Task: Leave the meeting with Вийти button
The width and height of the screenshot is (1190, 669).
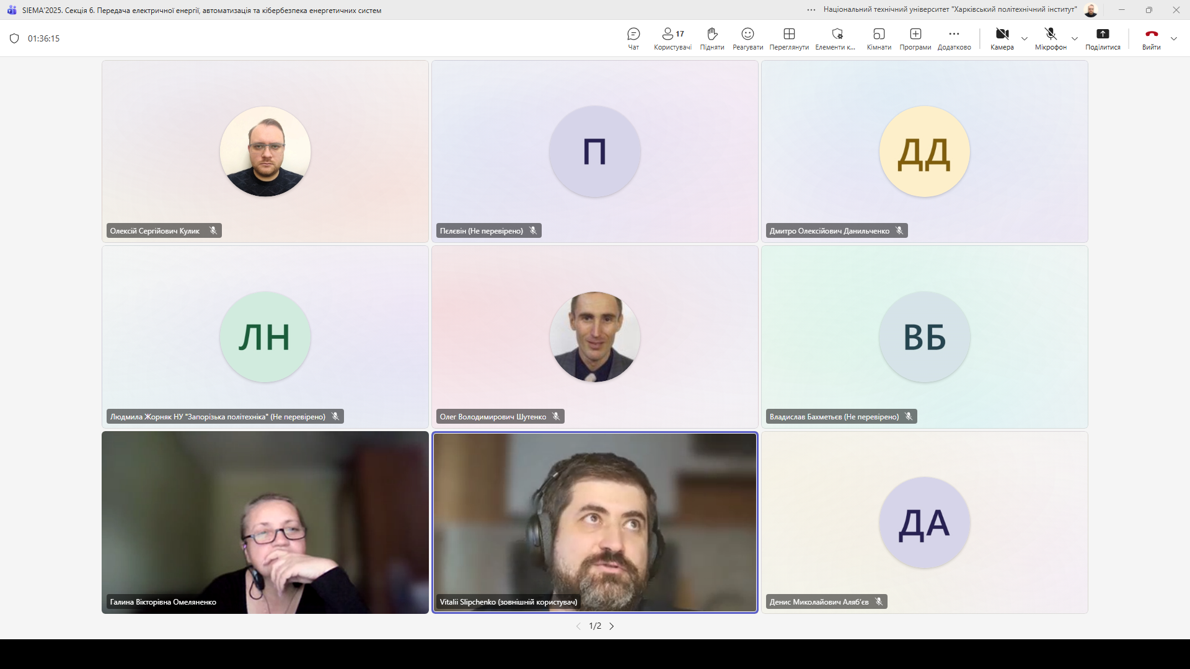Action: point(1151,38)
